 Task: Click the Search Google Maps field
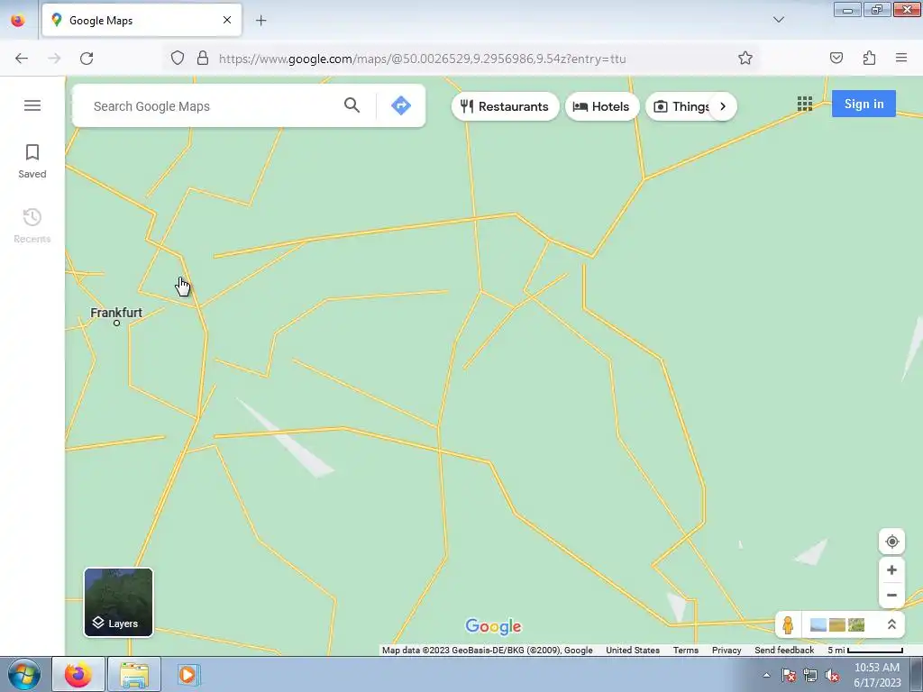point(212,106)
